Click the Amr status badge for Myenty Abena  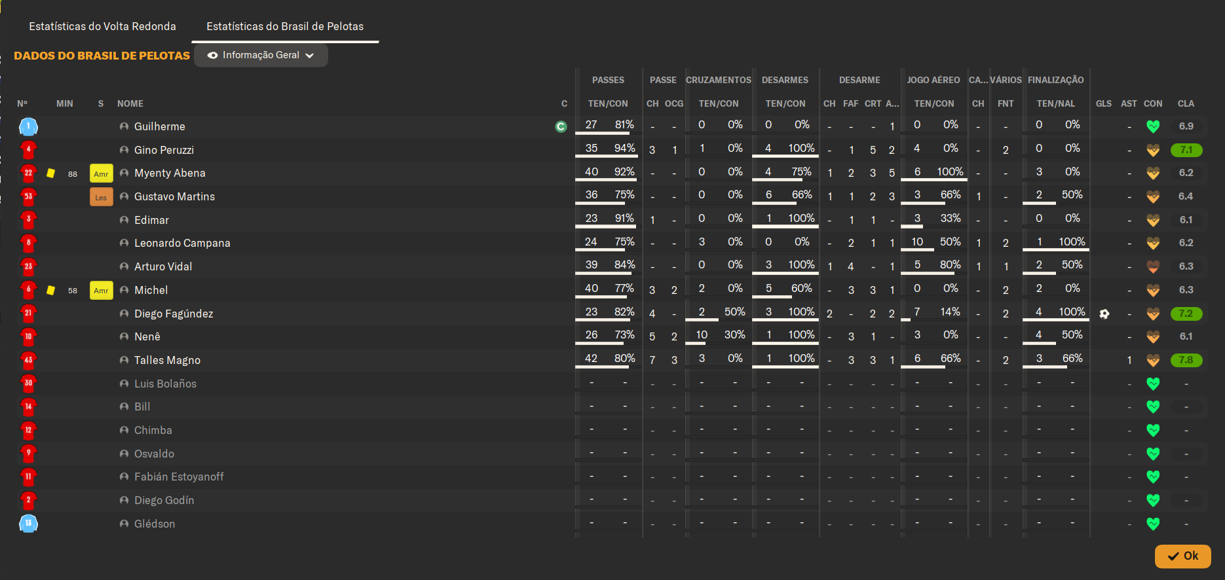point(101,173)
